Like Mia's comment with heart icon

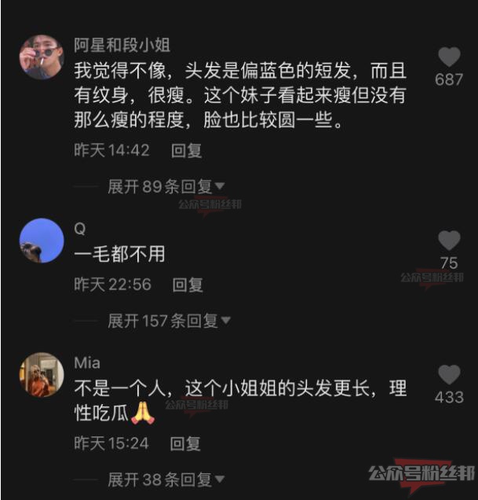(449, 375)
